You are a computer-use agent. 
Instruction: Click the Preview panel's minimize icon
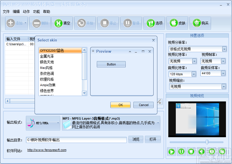point(136,52)
